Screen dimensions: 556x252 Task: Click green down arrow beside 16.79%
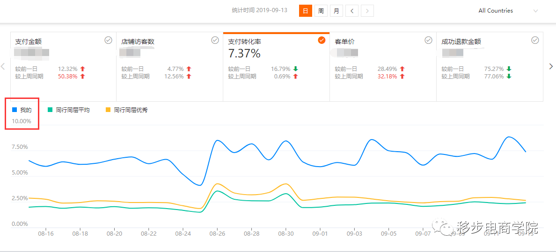click(295, 69)
